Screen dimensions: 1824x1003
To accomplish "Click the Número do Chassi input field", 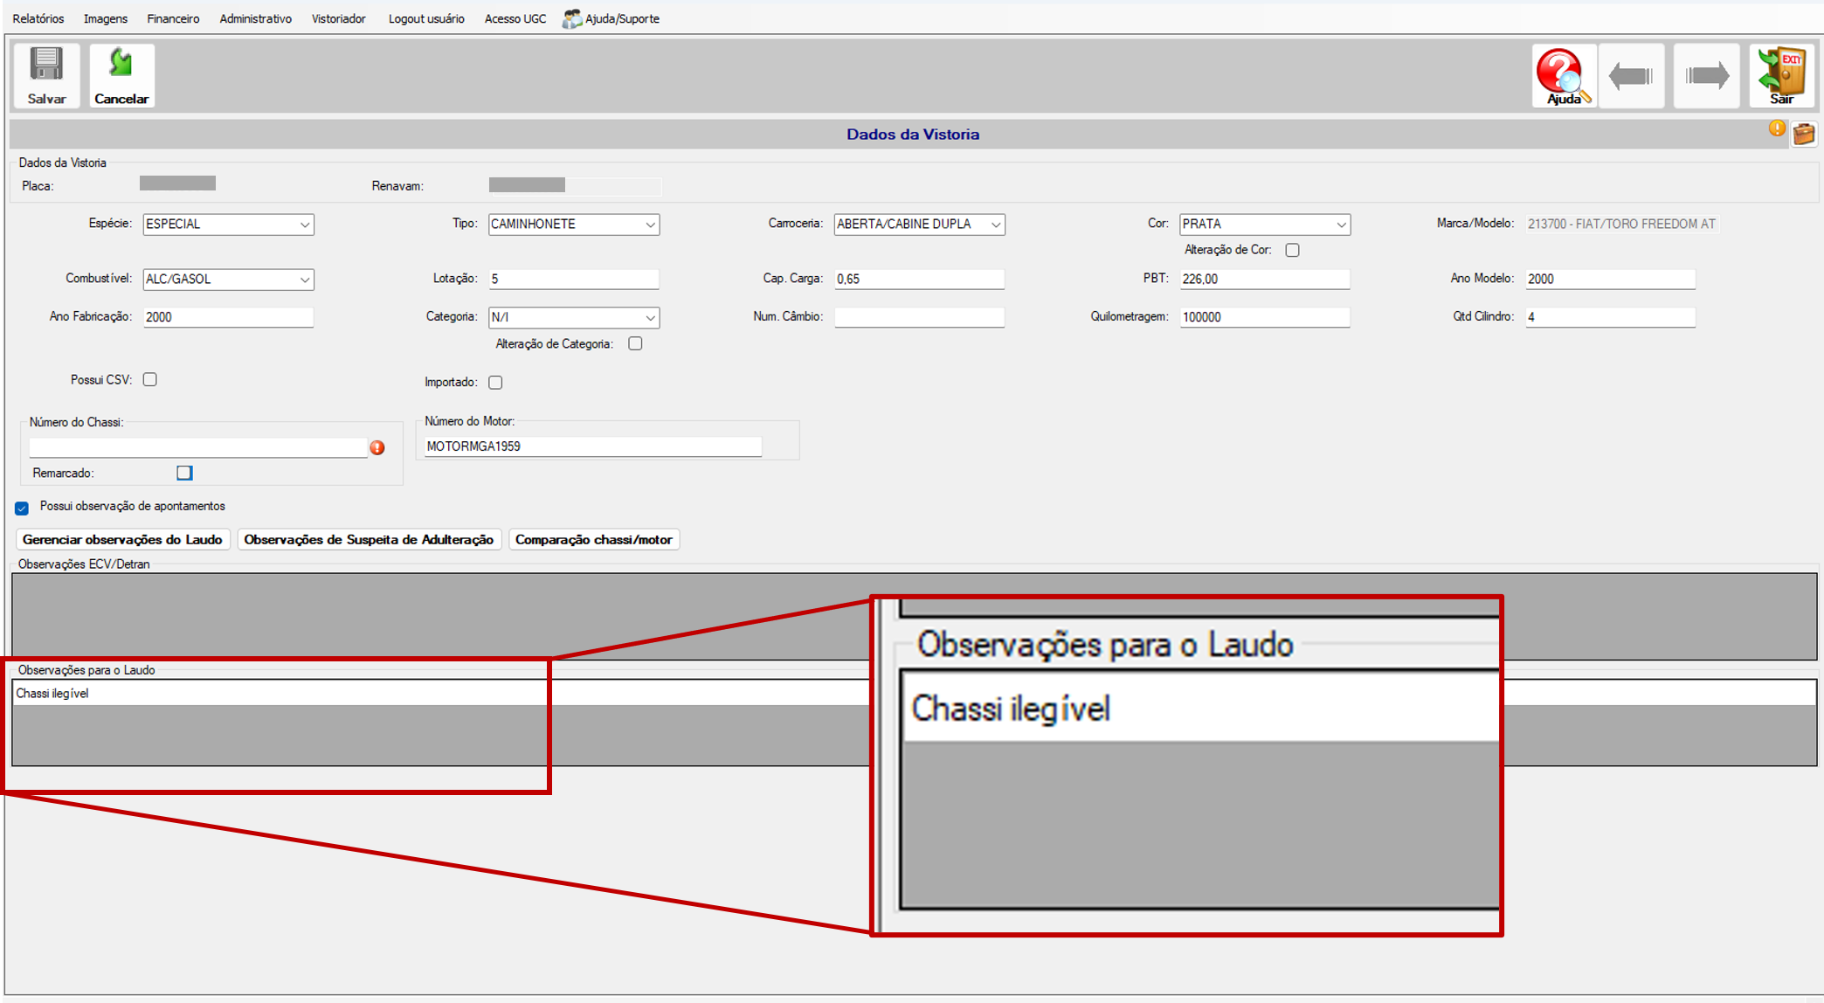I will pyautogui.click(x=198, y=447).
